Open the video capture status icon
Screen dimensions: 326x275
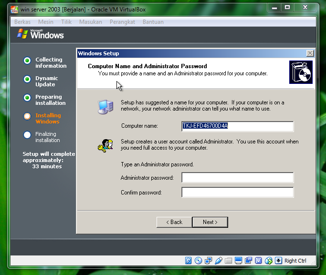tap(248, 261)
